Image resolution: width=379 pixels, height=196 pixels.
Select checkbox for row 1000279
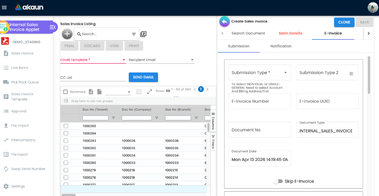66,170
